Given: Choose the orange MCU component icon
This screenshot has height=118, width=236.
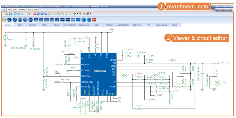Looking at the screenshot, I should 94,20.
